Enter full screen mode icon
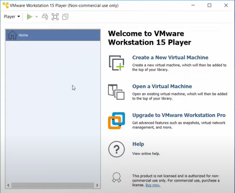Image resolution: width=235 pixels, height=193 pixels. (x=55, y=17)
